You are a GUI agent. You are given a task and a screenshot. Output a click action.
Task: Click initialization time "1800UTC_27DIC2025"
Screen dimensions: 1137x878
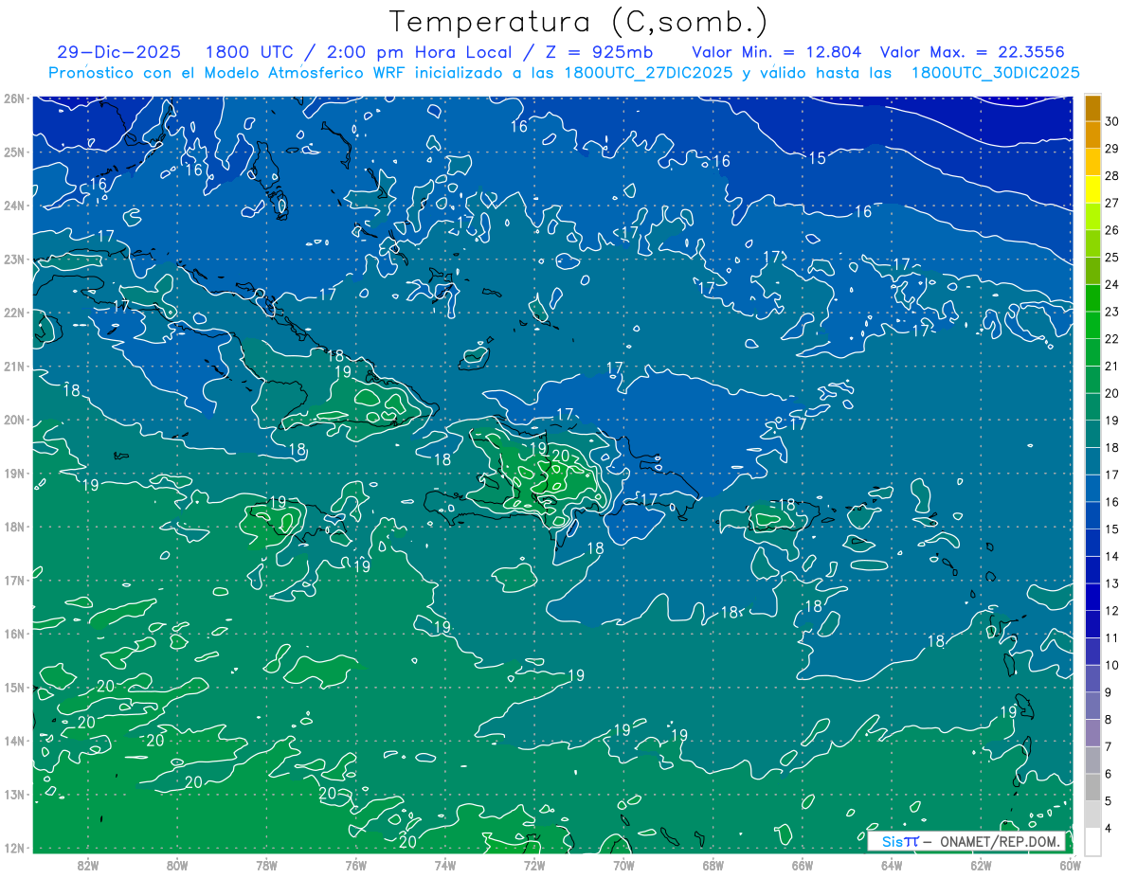pos(648,72)
